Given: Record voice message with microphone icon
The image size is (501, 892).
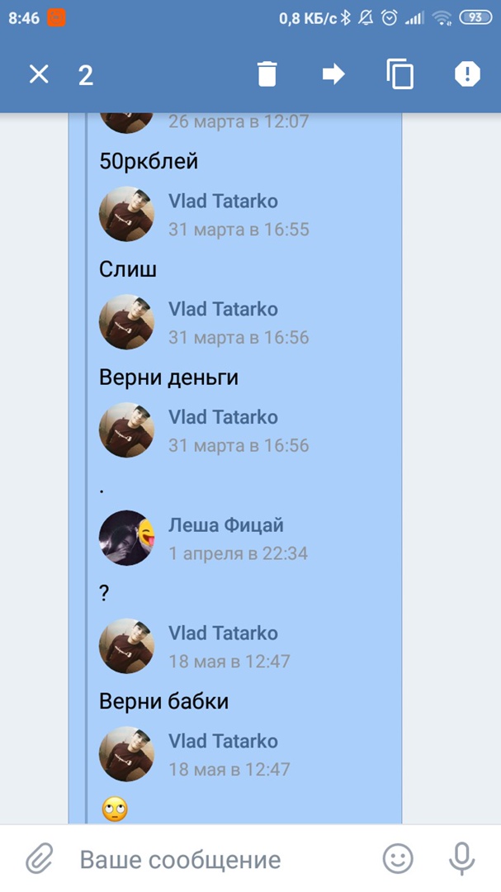Looking at the screenshot, I should 461,859.
